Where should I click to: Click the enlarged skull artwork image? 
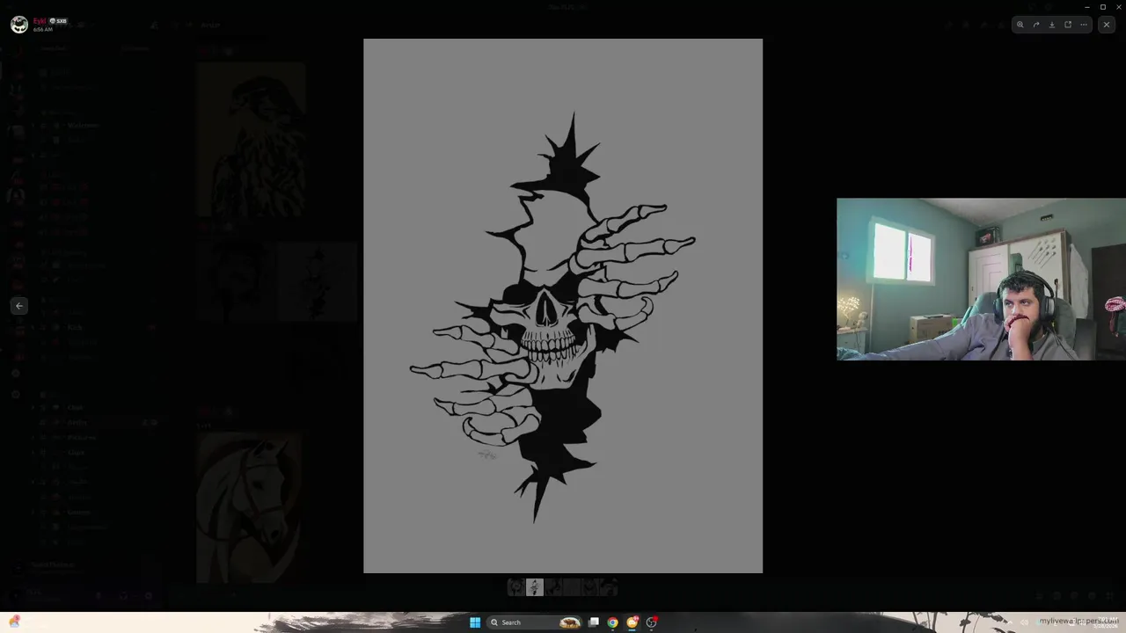coord(563,306)
